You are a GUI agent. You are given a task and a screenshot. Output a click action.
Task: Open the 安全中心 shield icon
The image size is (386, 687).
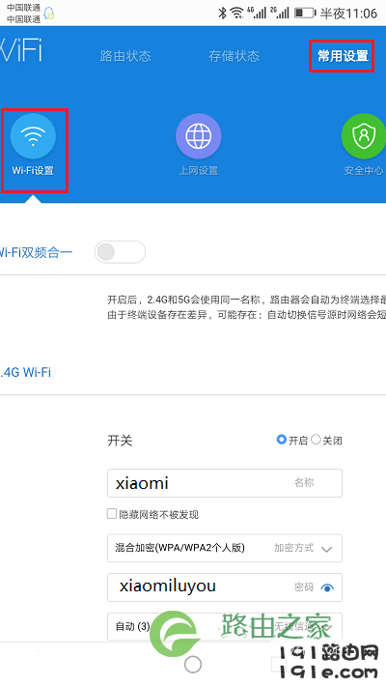[363, 136]
